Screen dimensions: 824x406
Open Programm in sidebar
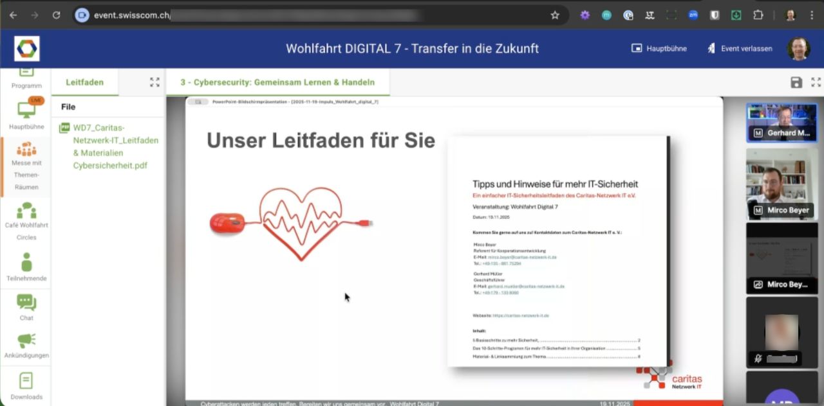26,79
